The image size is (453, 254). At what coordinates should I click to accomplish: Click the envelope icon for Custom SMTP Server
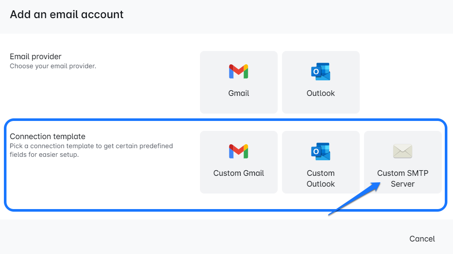pos(402,151)
